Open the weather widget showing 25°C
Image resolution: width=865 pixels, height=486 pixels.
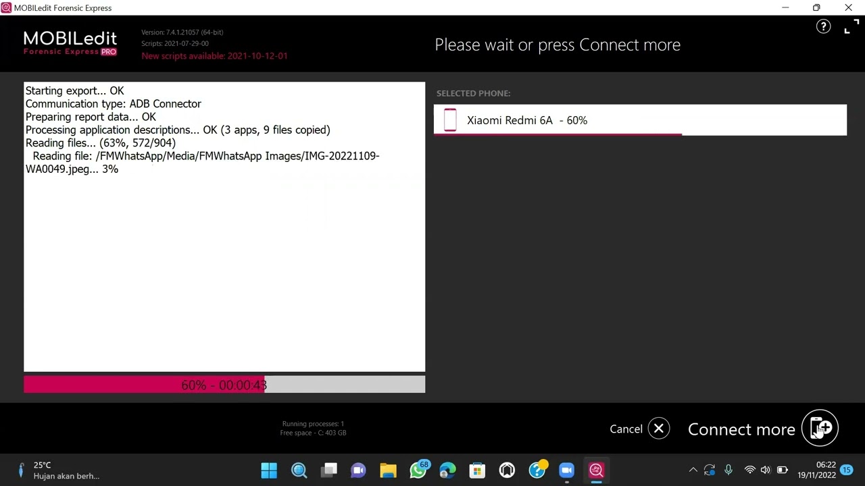click(x=58, y=470)
